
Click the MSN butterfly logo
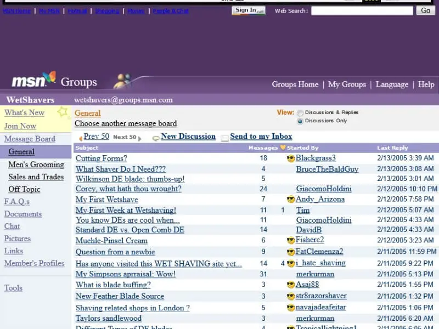coord(49,77)
